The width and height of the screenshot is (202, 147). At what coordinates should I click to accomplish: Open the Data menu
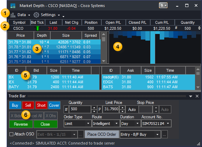coord(23,15)
